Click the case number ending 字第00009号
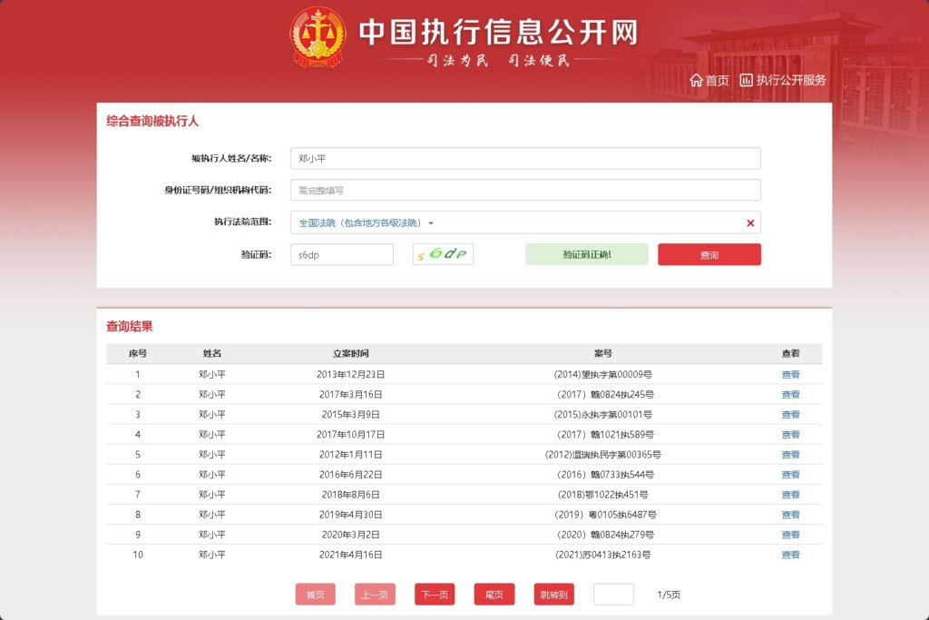The width and height of the screenshot is (929, 620). [602, 375]
